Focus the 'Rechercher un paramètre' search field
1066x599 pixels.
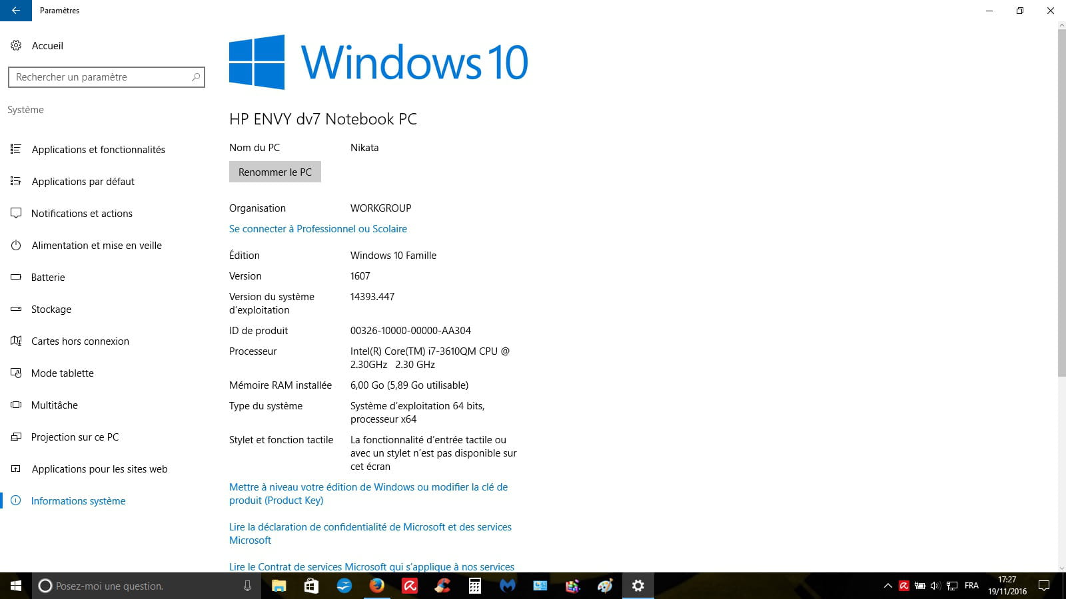[107, 77]
